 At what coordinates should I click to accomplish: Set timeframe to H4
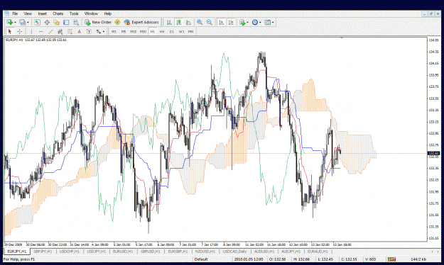coord(162,32)
